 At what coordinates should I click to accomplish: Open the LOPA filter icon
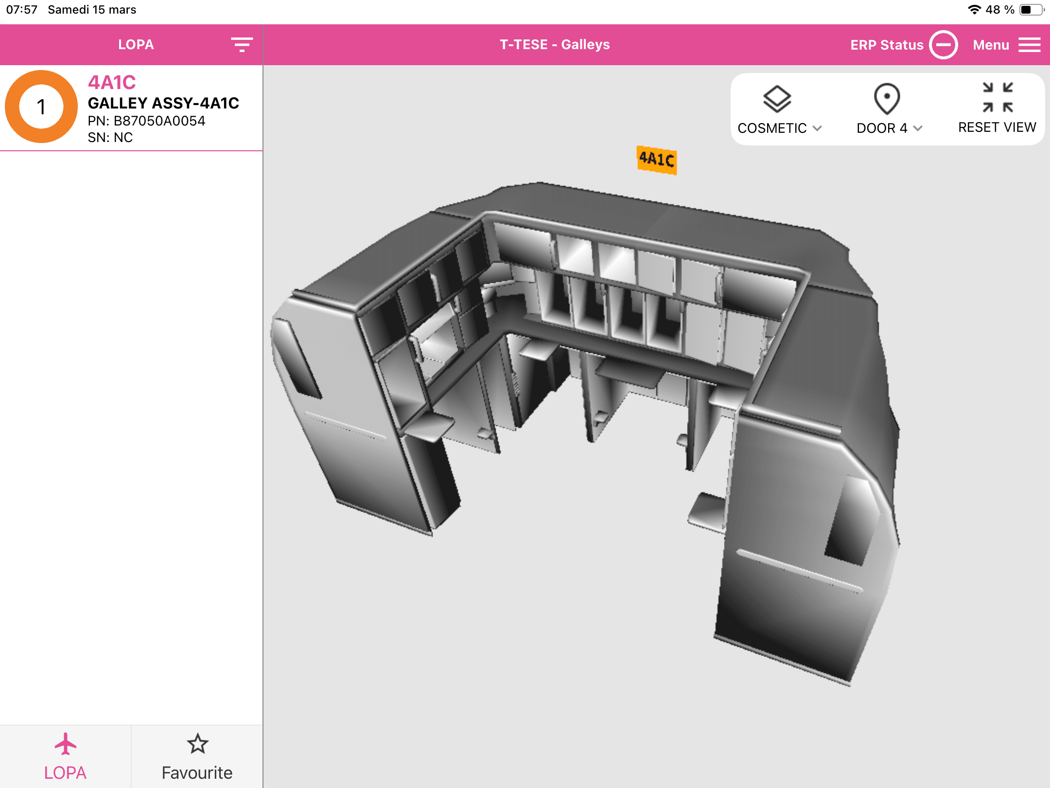[x=242, y=45]
